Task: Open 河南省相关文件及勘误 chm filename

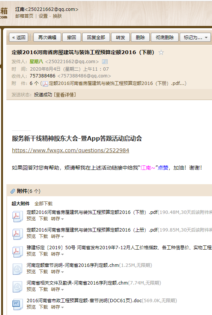Action: (77, 283)
